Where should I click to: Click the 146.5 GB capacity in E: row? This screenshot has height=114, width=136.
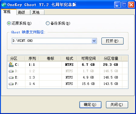[x=111, y=78]
